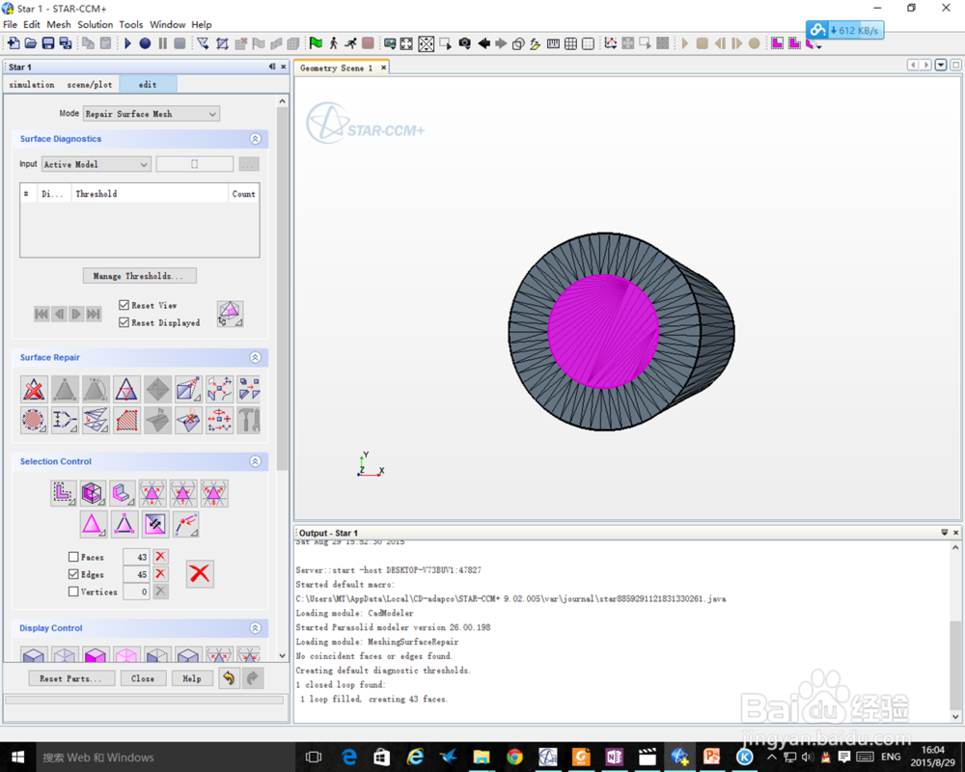Clear the Faces selection red X
The image size is (965, 772).
pyautogui.click(x=160, y=557)
